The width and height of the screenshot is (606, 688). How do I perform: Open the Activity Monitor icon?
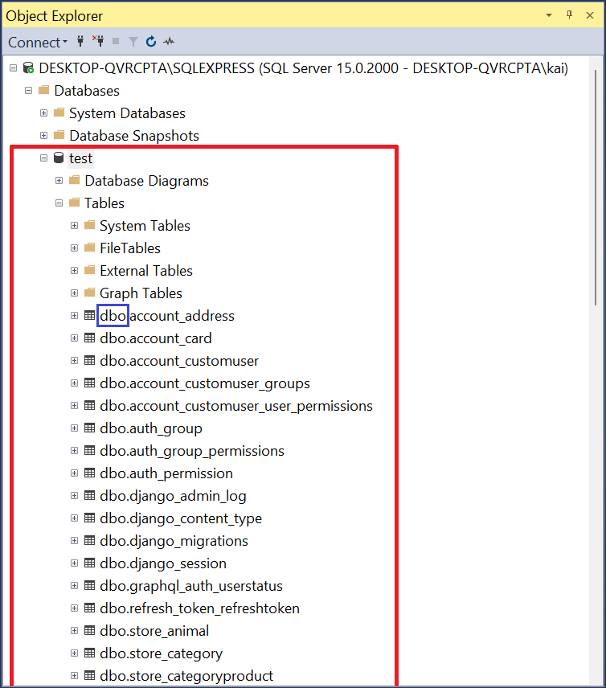coord(169,42)
